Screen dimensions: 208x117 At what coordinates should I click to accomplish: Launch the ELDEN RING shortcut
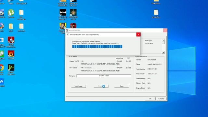pos(73,15)
